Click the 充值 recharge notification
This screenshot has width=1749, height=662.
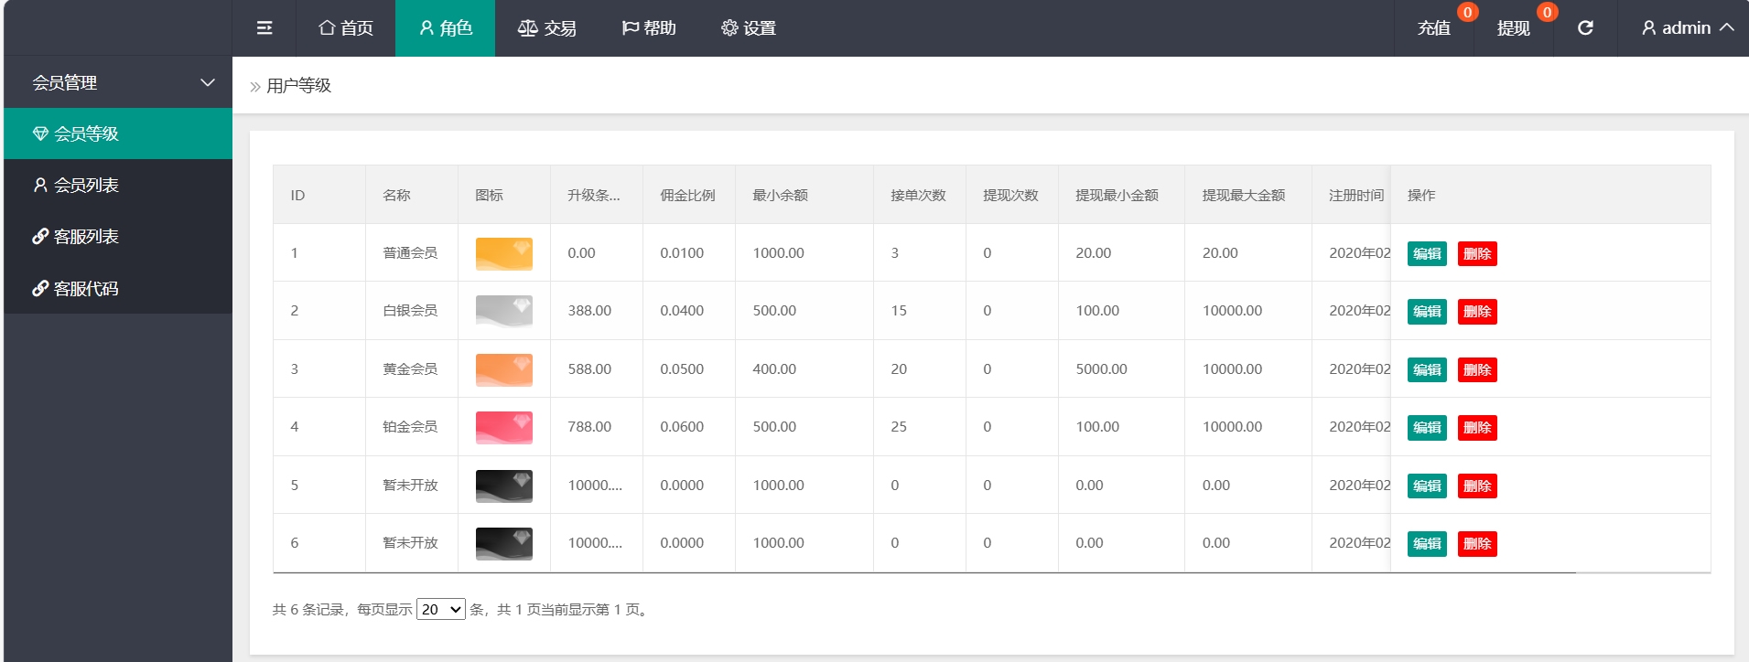pos(1434,28)
